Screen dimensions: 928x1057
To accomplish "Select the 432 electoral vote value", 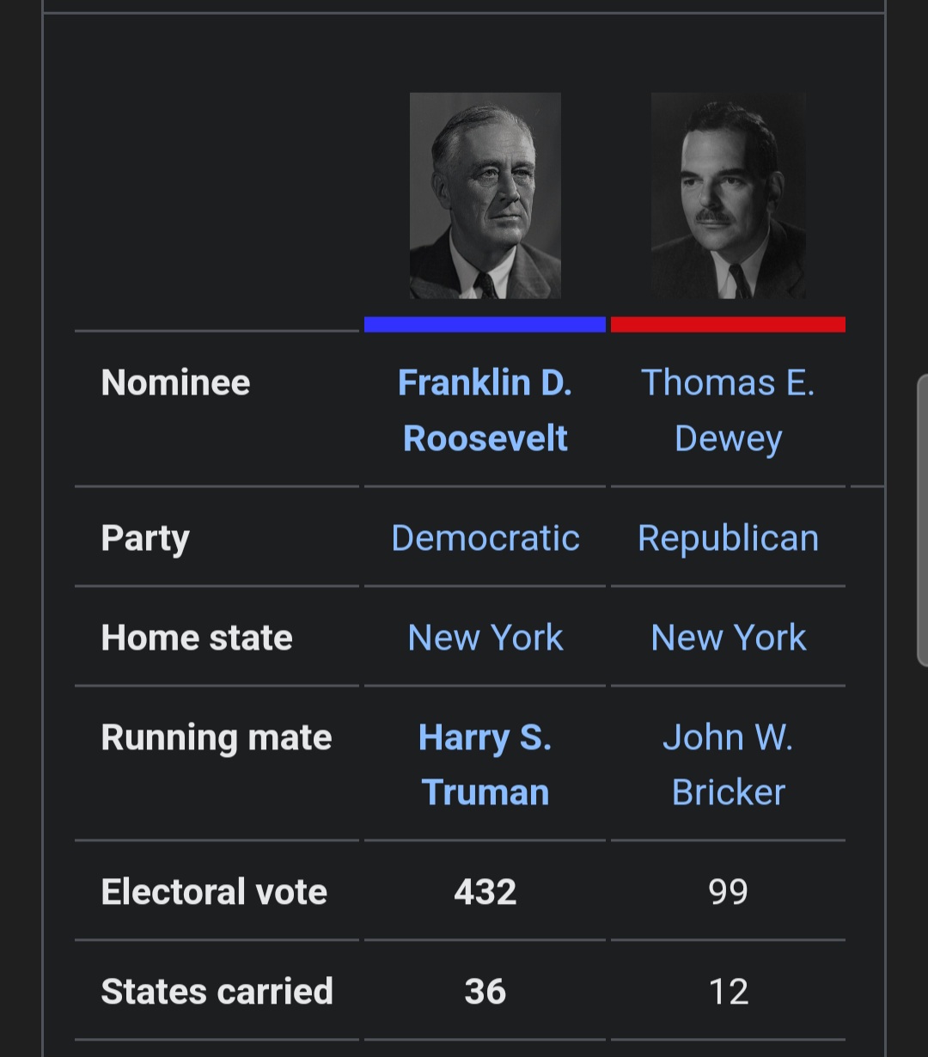I will point(485,892).
